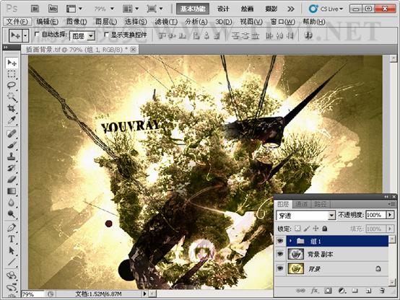Switch to the 路径 tab

[321, 204]
